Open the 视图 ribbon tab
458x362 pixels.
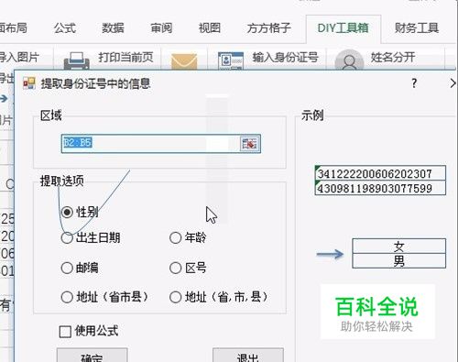click(x=210, y=28)
